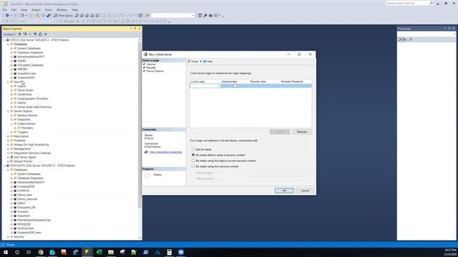Open Calculator from the taskbar
Image resolution: width=458 pixels, height=257 pixels.
(x=169, y=252)
